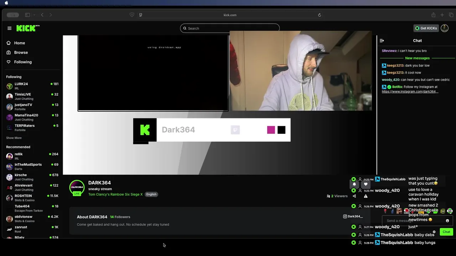The height and width of the screenshot is (256, 456).
Task: Open the LURK24 channel
Action: click(x=32, y=86)
